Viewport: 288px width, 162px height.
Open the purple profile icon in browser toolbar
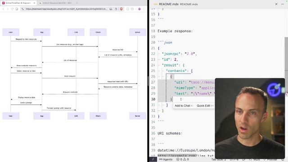[139, 9]
